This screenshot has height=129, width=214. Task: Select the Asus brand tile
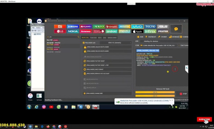pos(163,26)
